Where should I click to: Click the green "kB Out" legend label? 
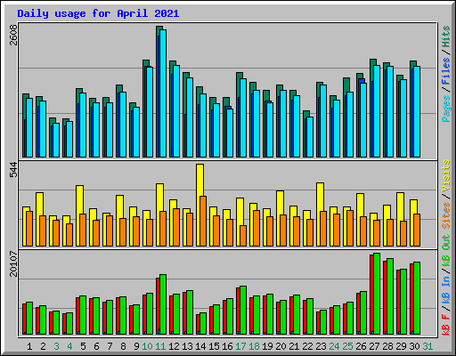pyautogui.click(x=446, y=251)
